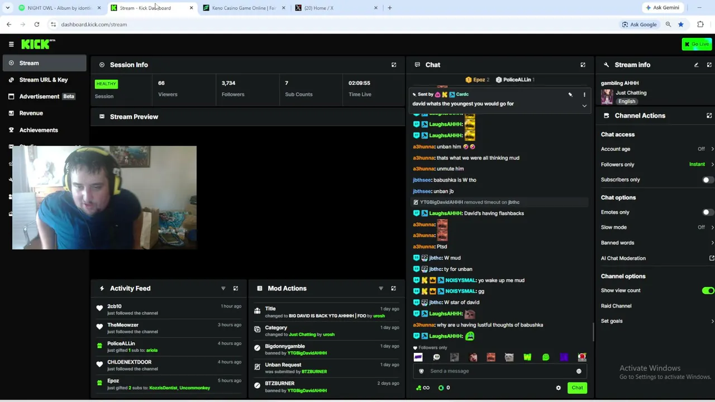Send message with Chat button
Image resolution: width=715 pixels, height=402 pixels.
577,388
